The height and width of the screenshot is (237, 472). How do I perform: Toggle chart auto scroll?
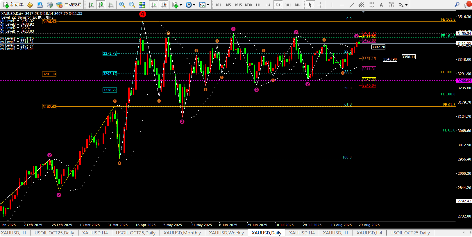tap(154, 5)
